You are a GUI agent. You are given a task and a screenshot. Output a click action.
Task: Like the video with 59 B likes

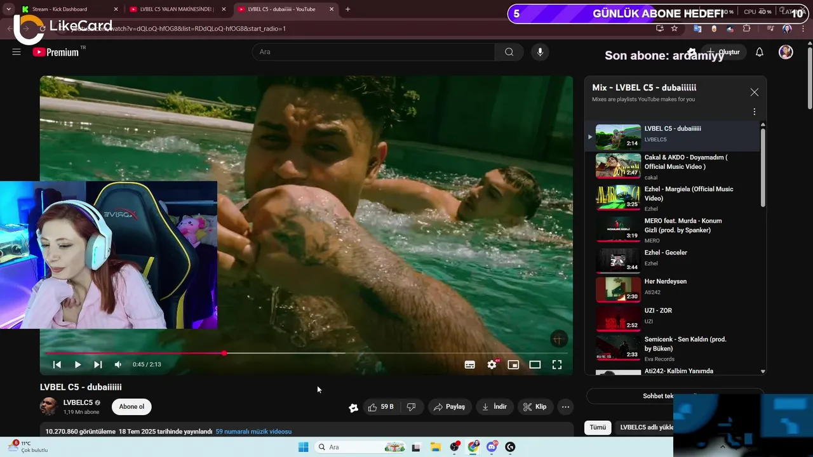tap(381, 407)
